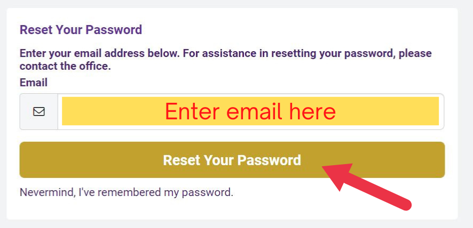This screenshot has height=228, width=473.
Task: Select the Email field label
Action: 34,82
